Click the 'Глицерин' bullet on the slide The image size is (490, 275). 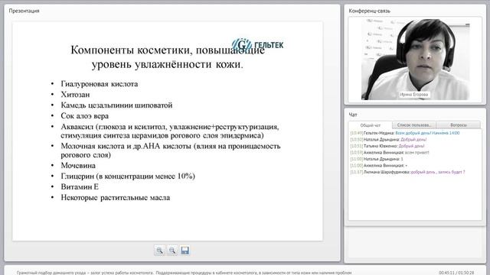click(128, 176)
